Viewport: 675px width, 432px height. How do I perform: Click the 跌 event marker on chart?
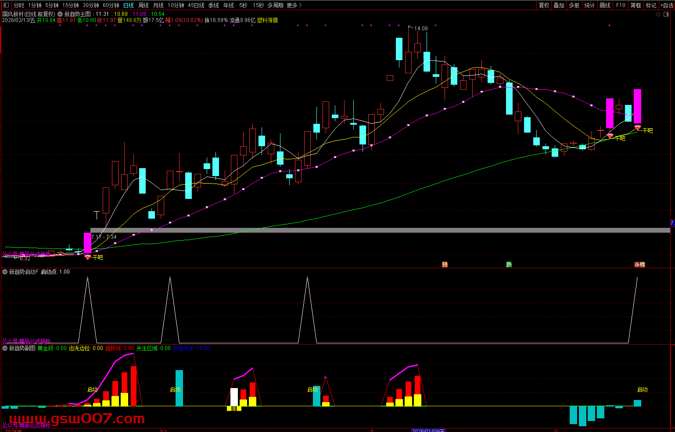click(509, 264)
